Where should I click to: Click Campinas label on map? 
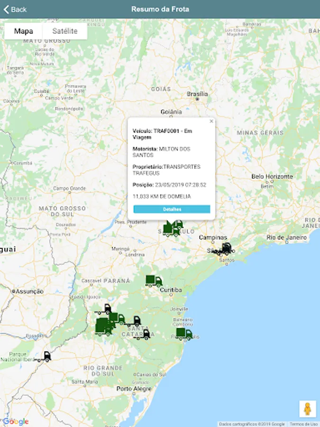[x=213, y=238]
